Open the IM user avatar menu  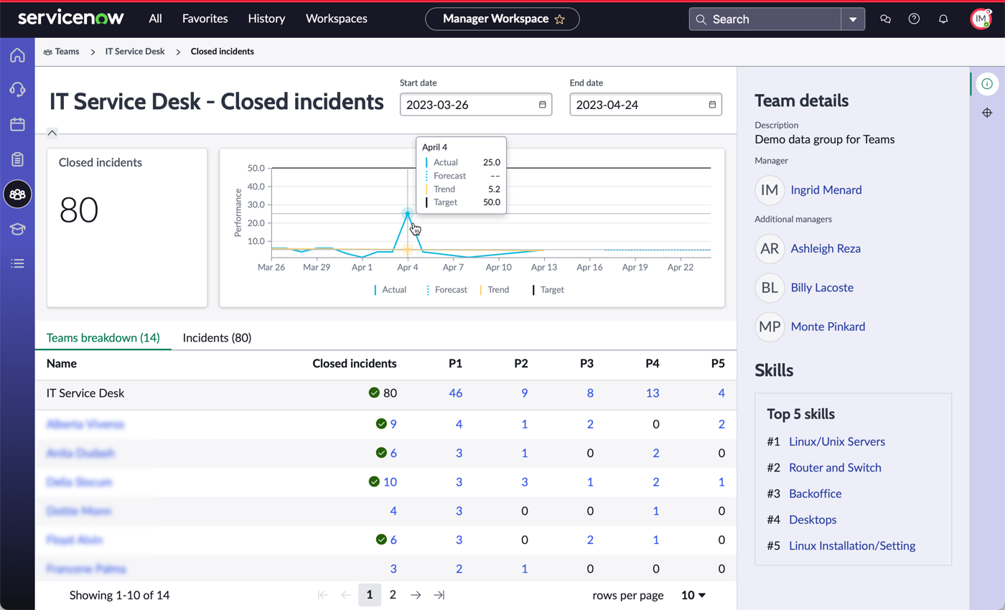point(981,19)
